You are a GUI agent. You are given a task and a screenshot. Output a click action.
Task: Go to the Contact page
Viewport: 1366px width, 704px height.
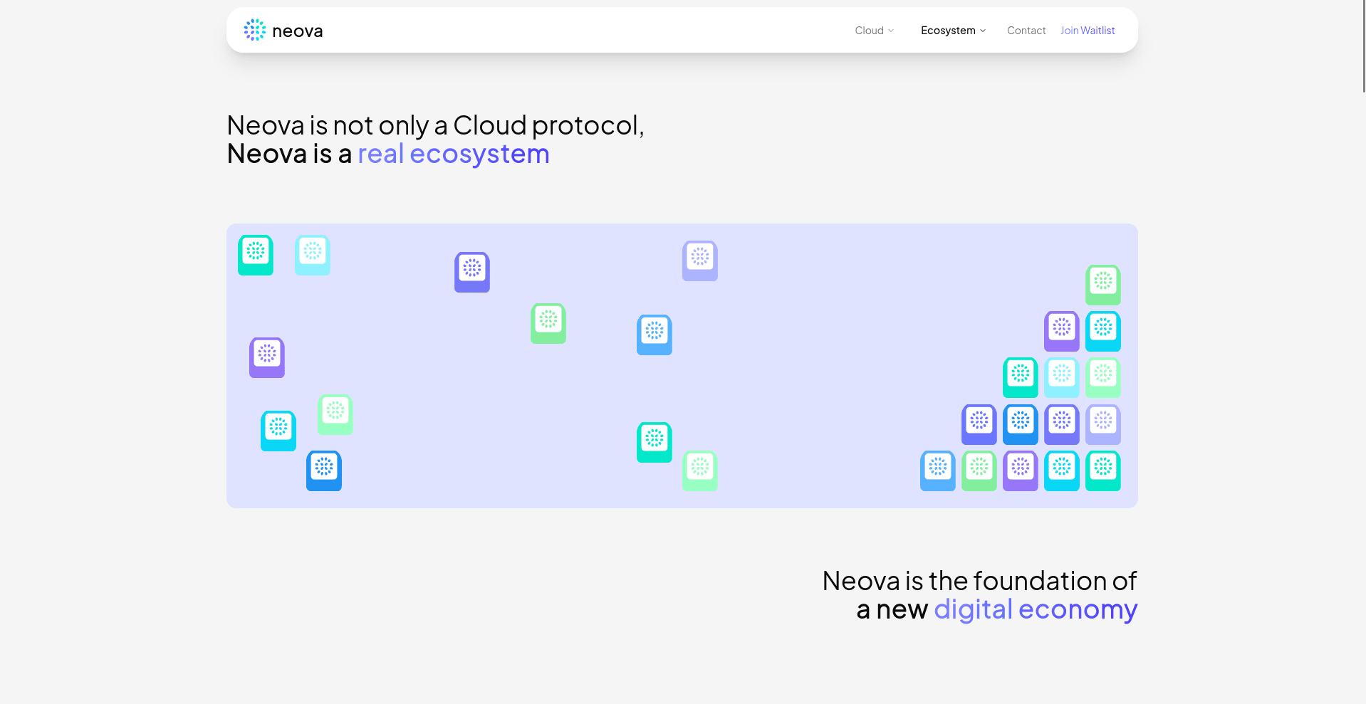[1026, 31]
